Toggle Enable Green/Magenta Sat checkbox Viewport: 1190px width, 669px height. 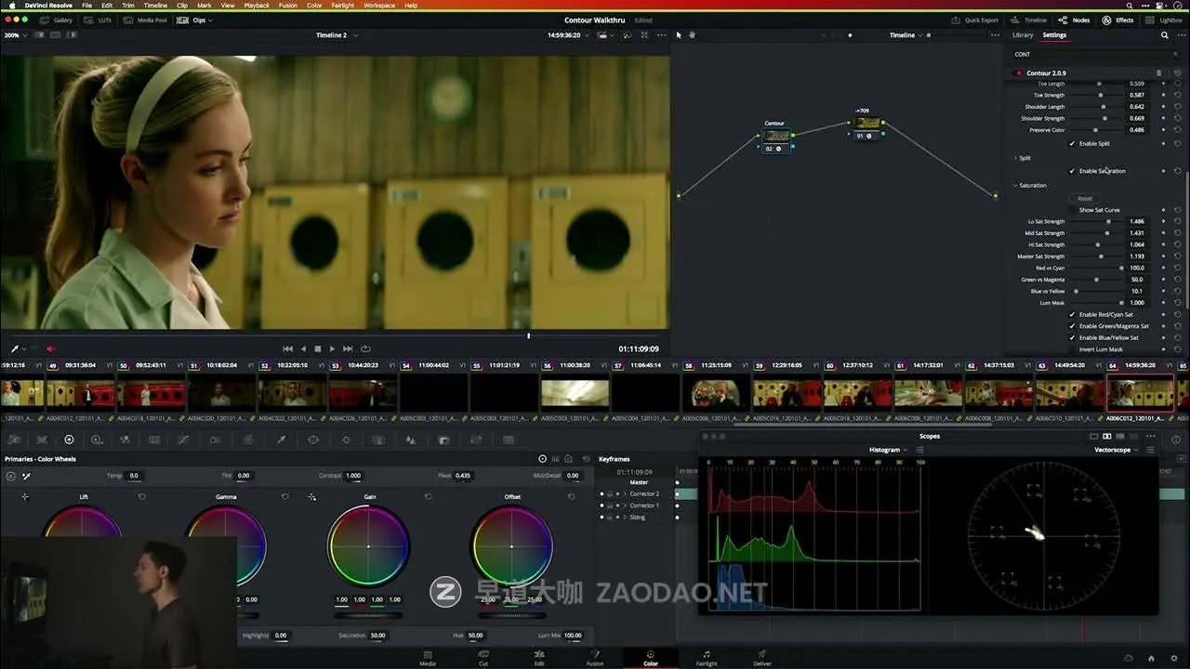coord(1072,326)
